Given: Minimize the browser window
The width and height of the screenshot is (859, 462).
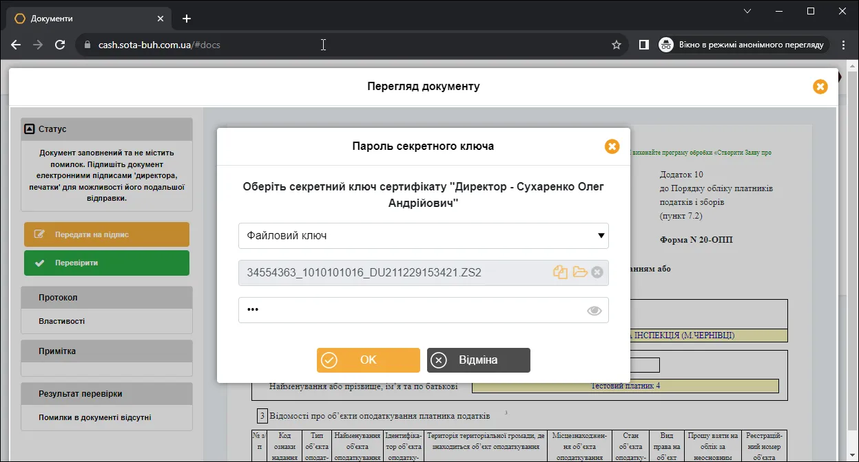Looking at the screenshot, I should [x=780, y=11].
